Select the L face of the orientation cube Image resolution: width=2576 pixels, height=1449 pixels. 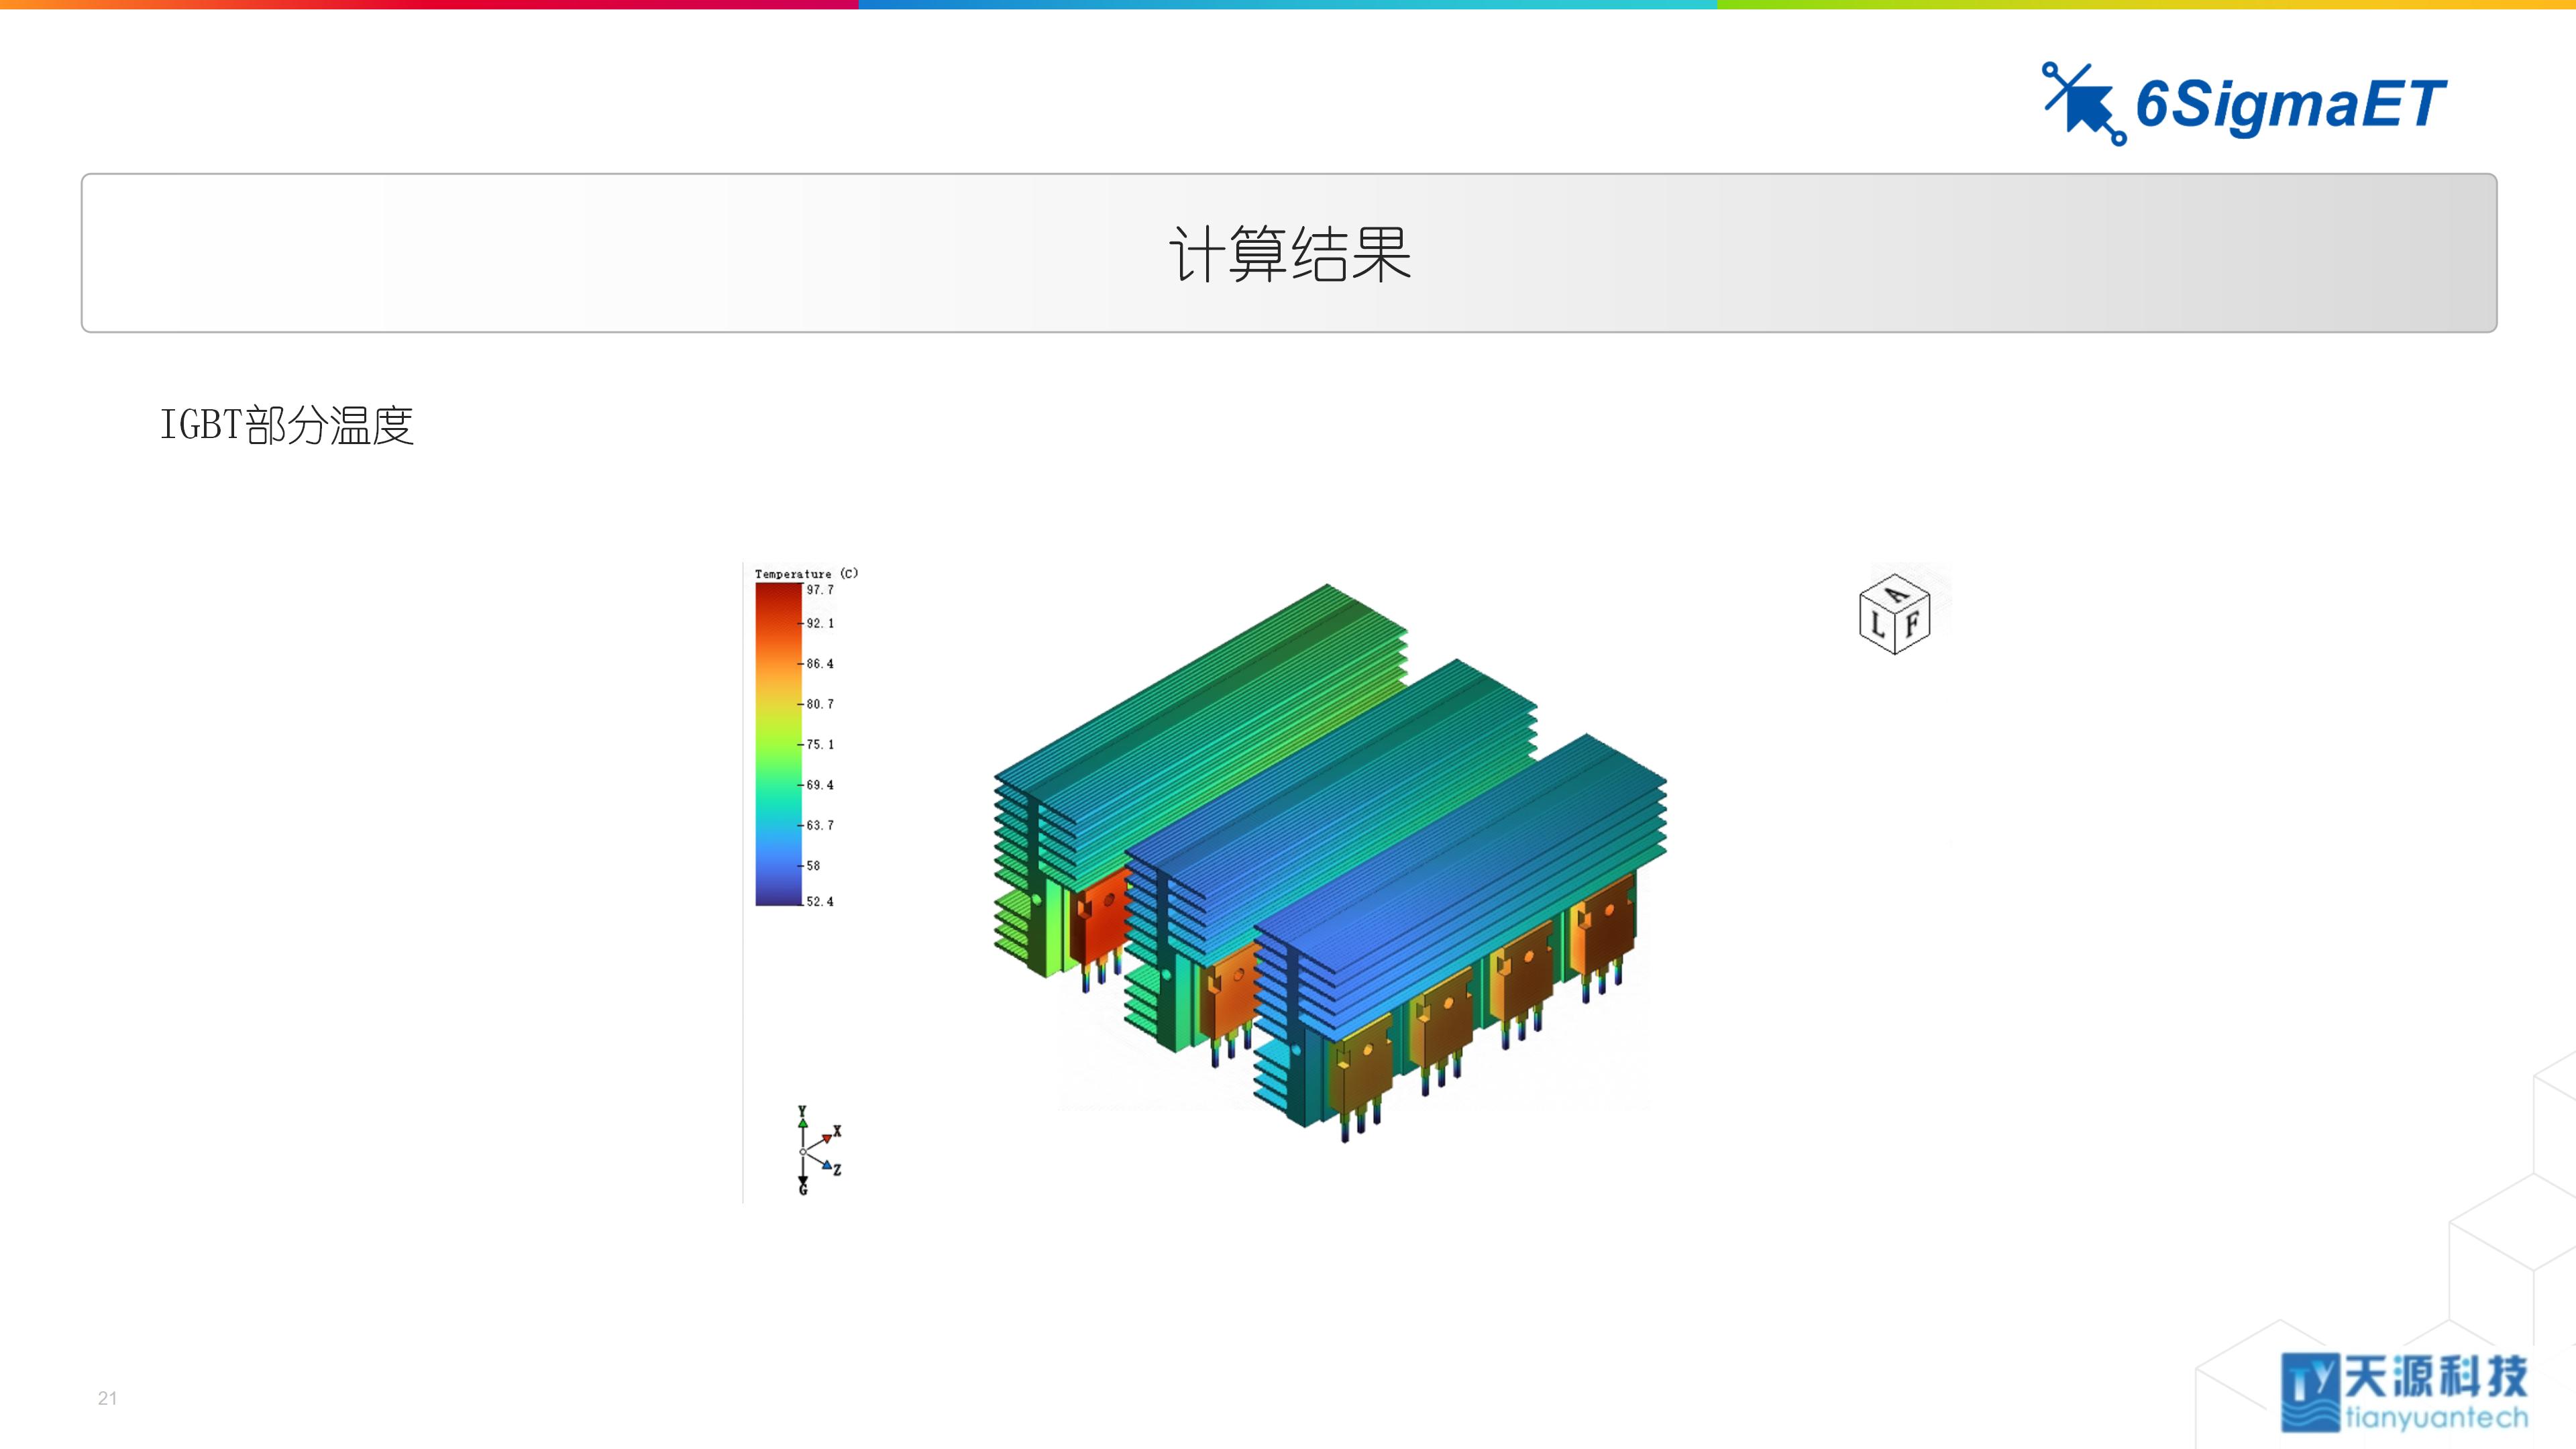(x=1880, y=625)
